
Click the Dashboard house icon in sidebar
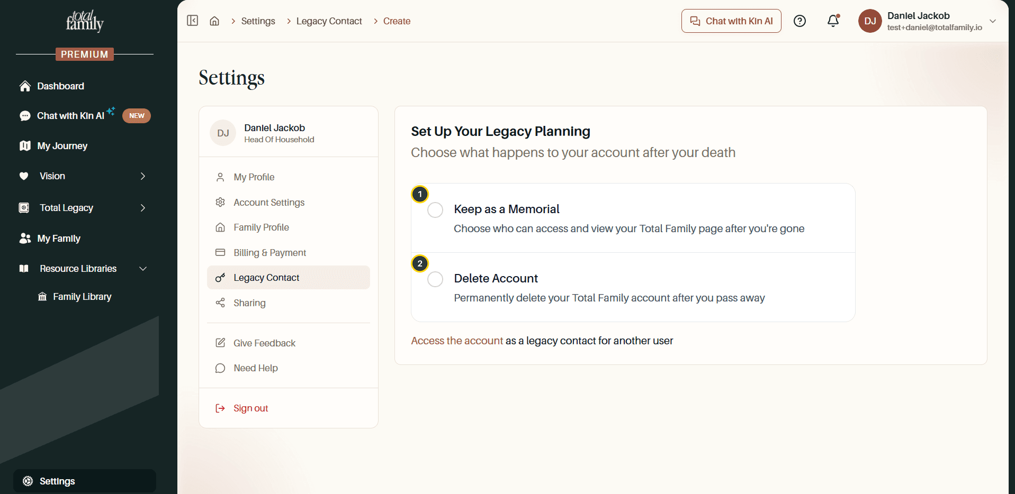tap(25, 86)
